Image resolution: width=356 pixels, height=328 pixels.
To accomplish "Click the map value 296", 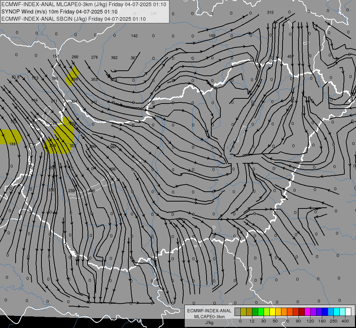I will 53,145.
